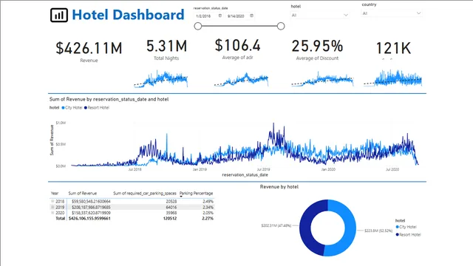Click the Average of adr sparkline chart
Image resolution: width=473 pixels, height=266 pixels.
241,79
